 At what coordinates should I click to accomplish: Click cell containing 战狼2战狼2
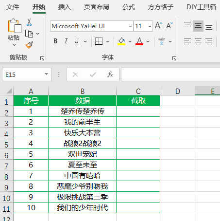click(83, 144)
